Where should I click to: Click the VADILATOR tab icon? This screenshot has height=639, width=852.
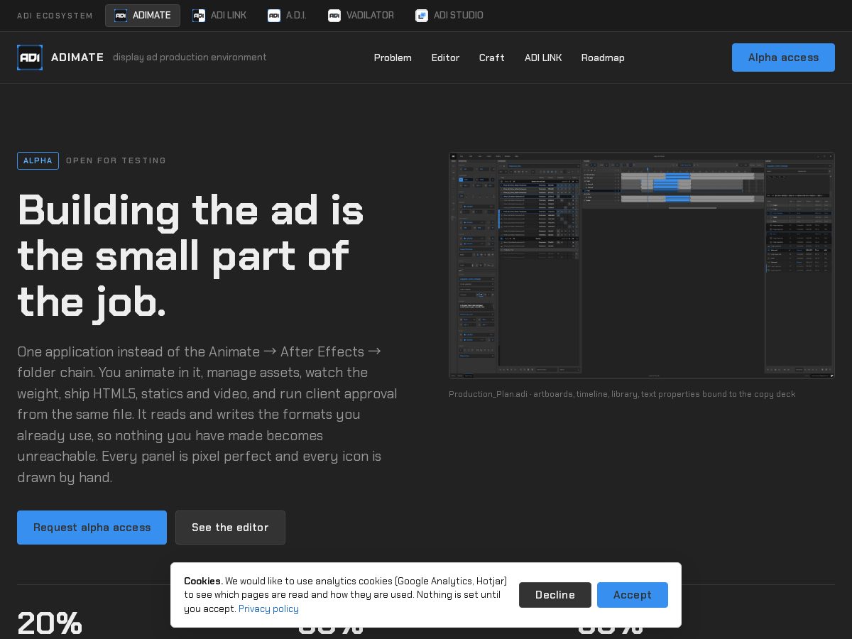pyautogui.click(x=334, y=16)
